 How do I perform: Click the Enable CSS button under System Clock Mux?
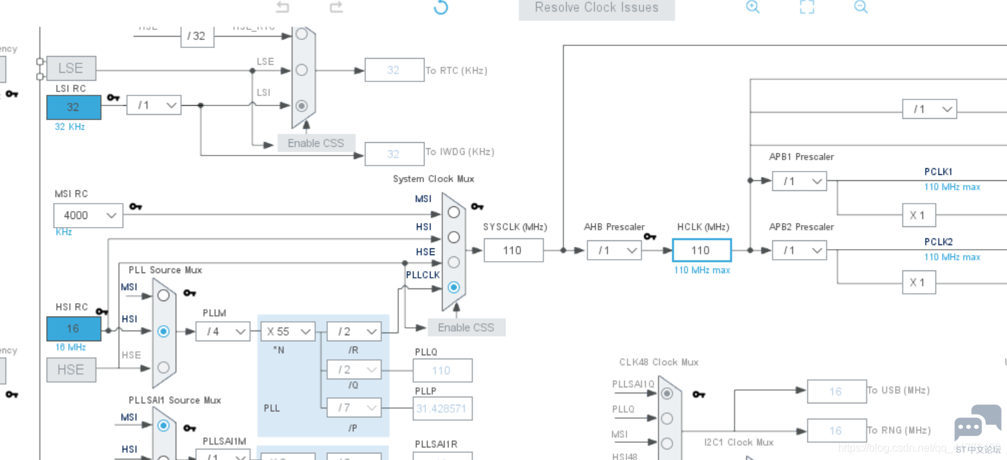coord(466,327)
